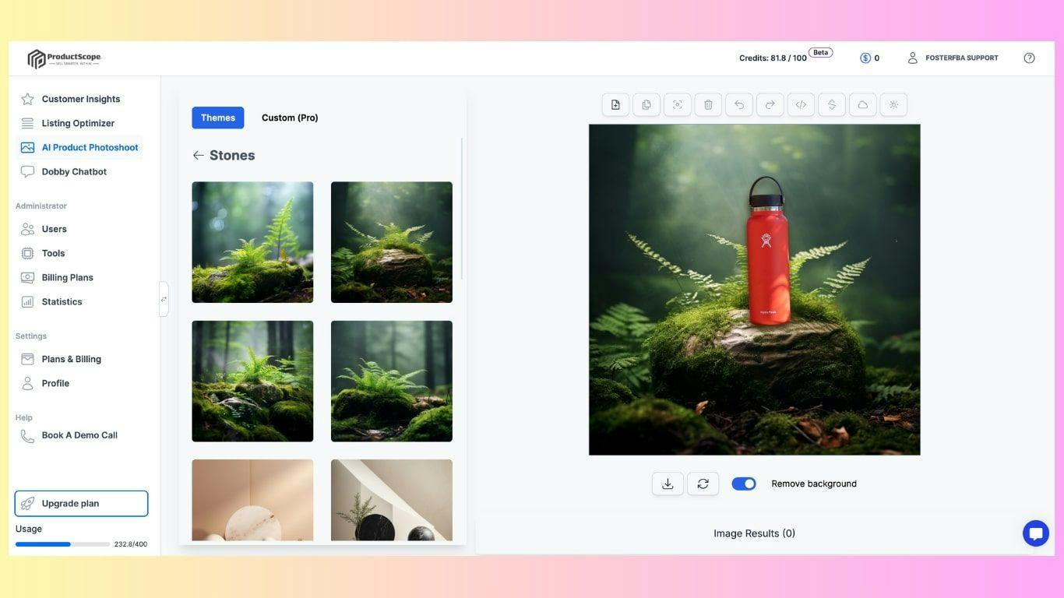
Task: Click the undo arrow icon
Action: click(x=739, y=105)
